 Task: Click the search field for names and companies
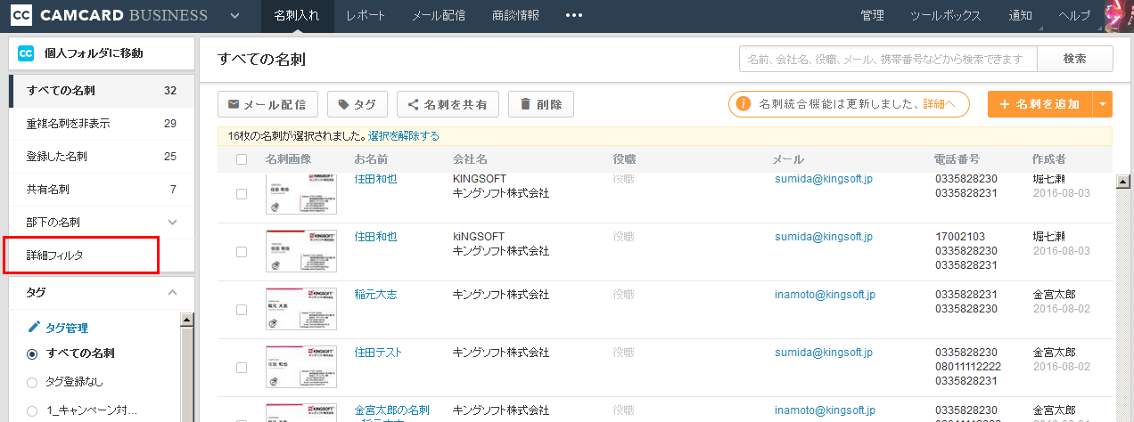click(x=888, y=59)
